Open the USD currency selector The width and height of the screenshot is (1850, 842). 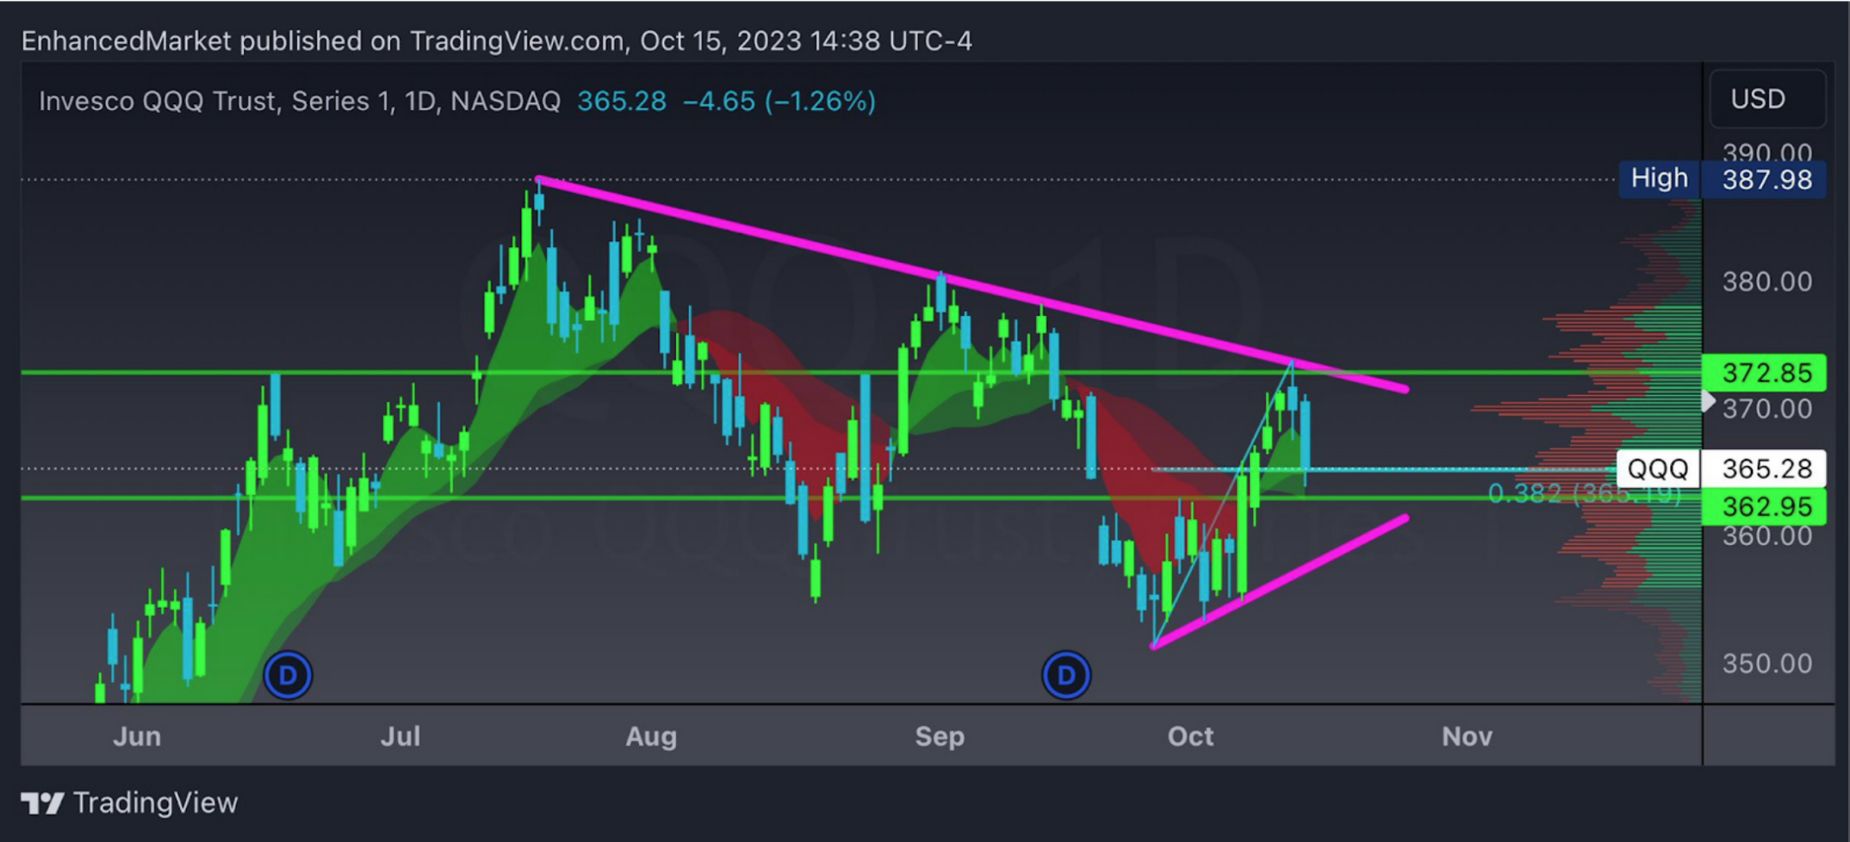pos(1767,99)
